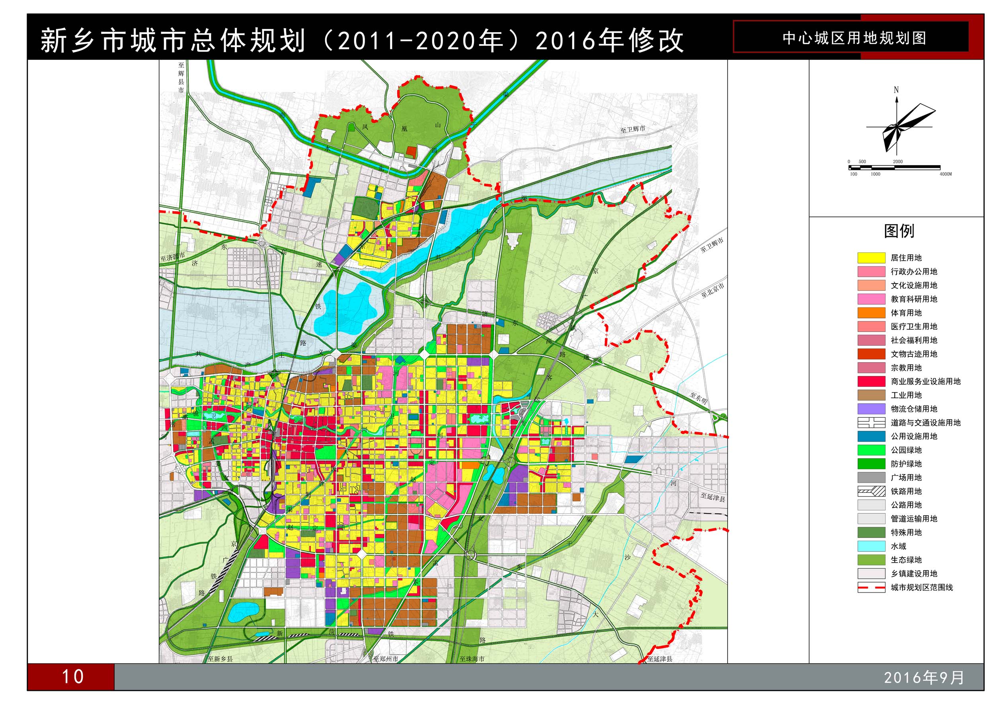Click the brown 工业用地 legend swatch
The image size is (995, 704).
tap(871, 395)
